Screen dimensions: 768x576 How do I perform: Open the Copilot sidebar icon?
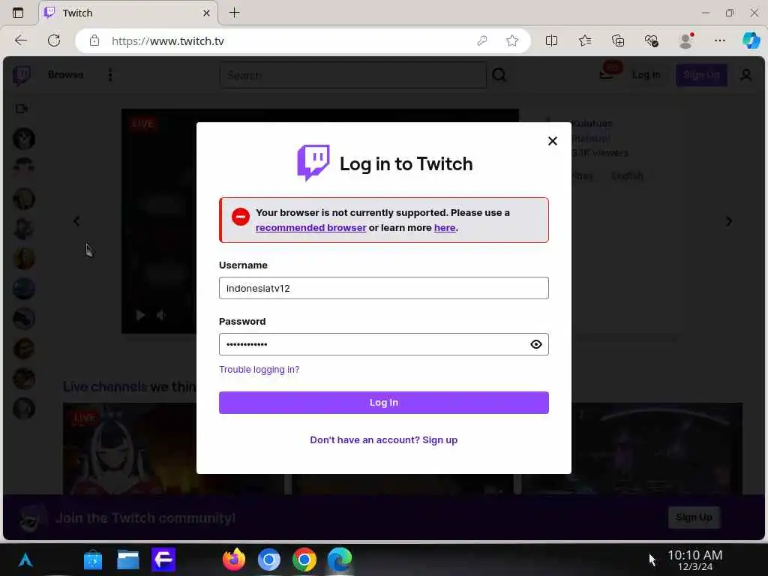[x=751, y=40]
